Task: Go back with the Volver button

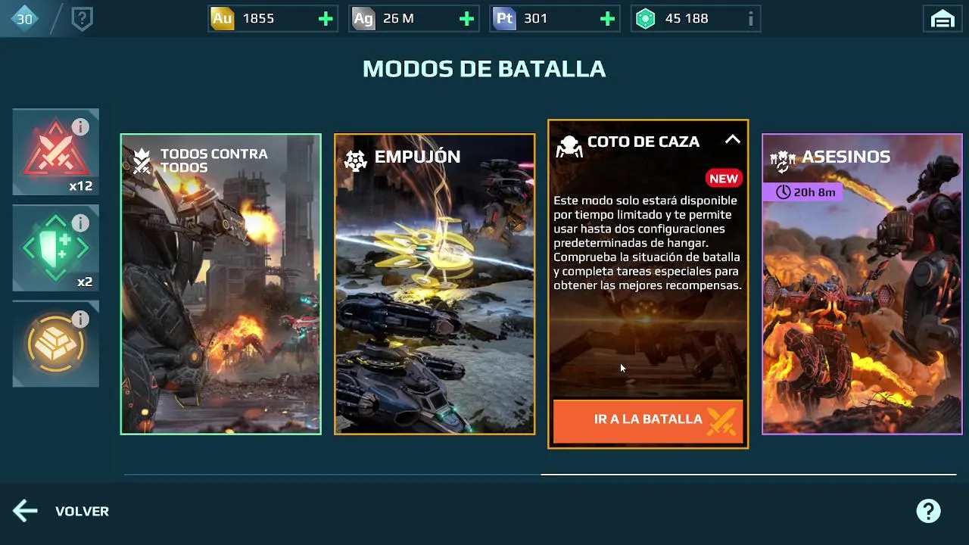Action: coord(61,511)
